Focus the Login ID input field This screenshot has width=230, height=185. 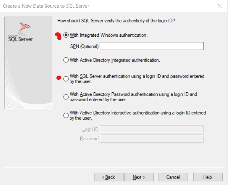152,129
